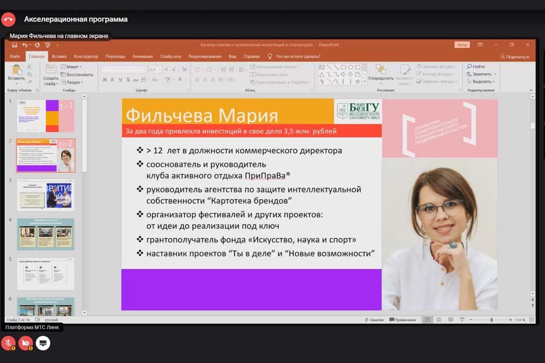Switch to the Слайд-шоу tab
The width and height of the screenshot is (545, 363).
(171, 57)
